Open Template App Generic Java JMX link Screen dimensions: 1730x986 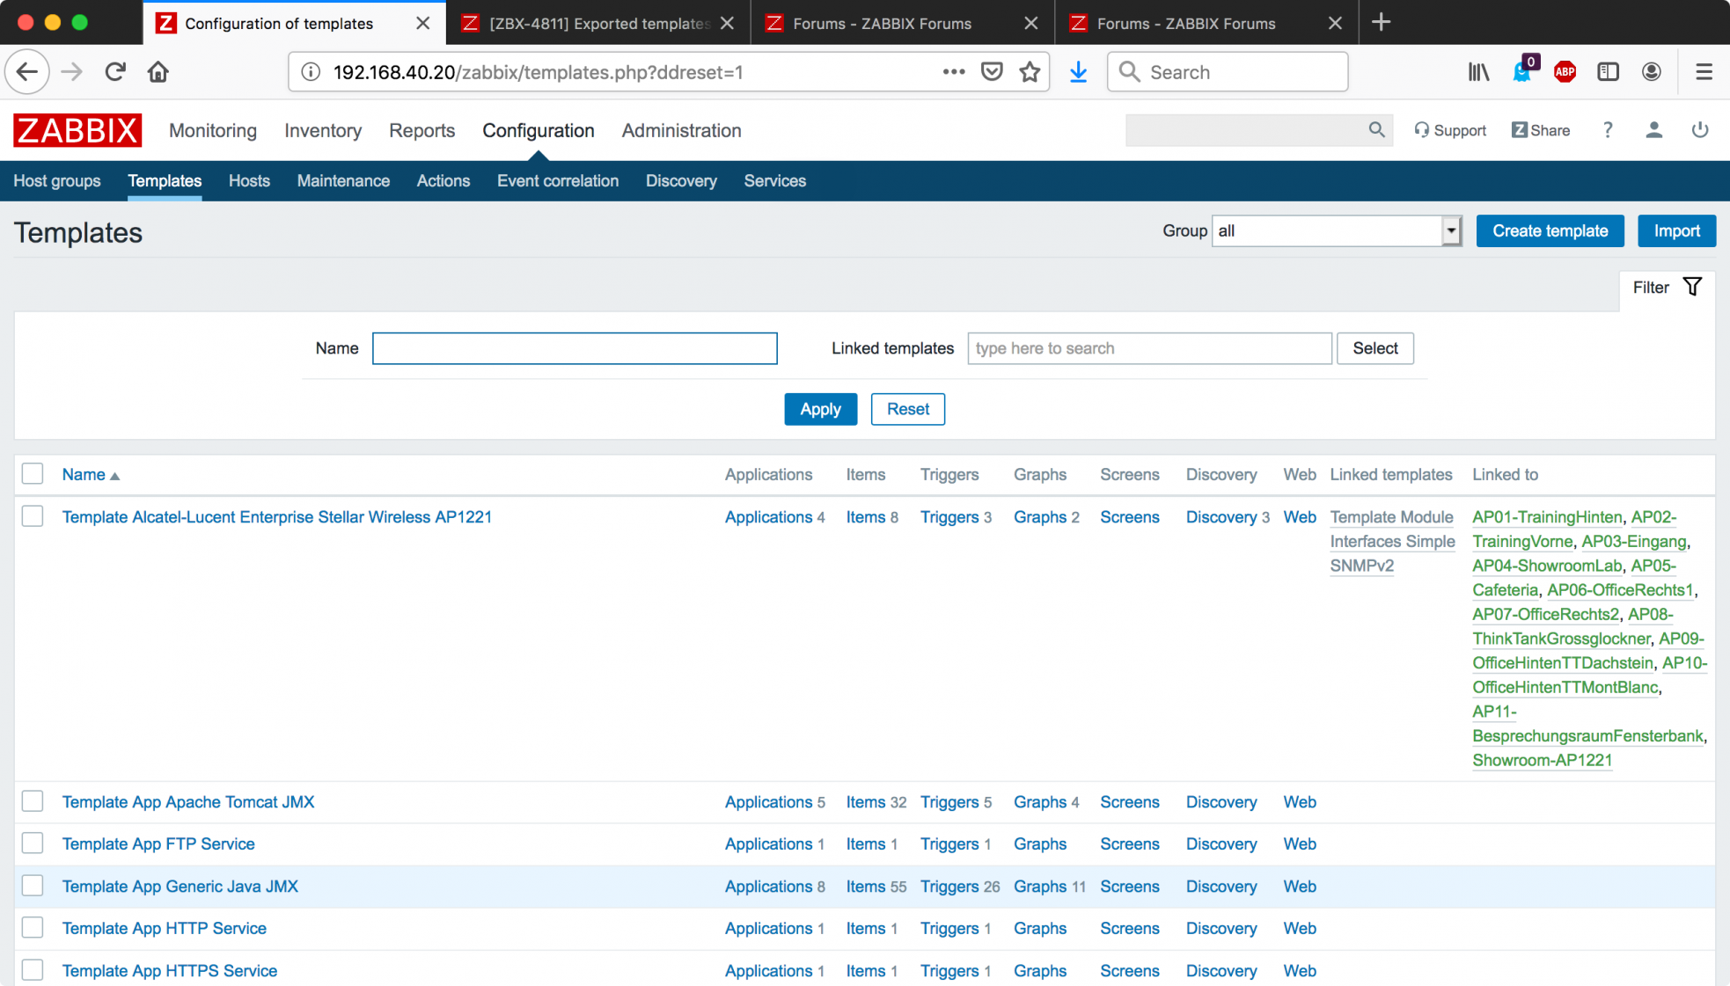click(180, 887)
